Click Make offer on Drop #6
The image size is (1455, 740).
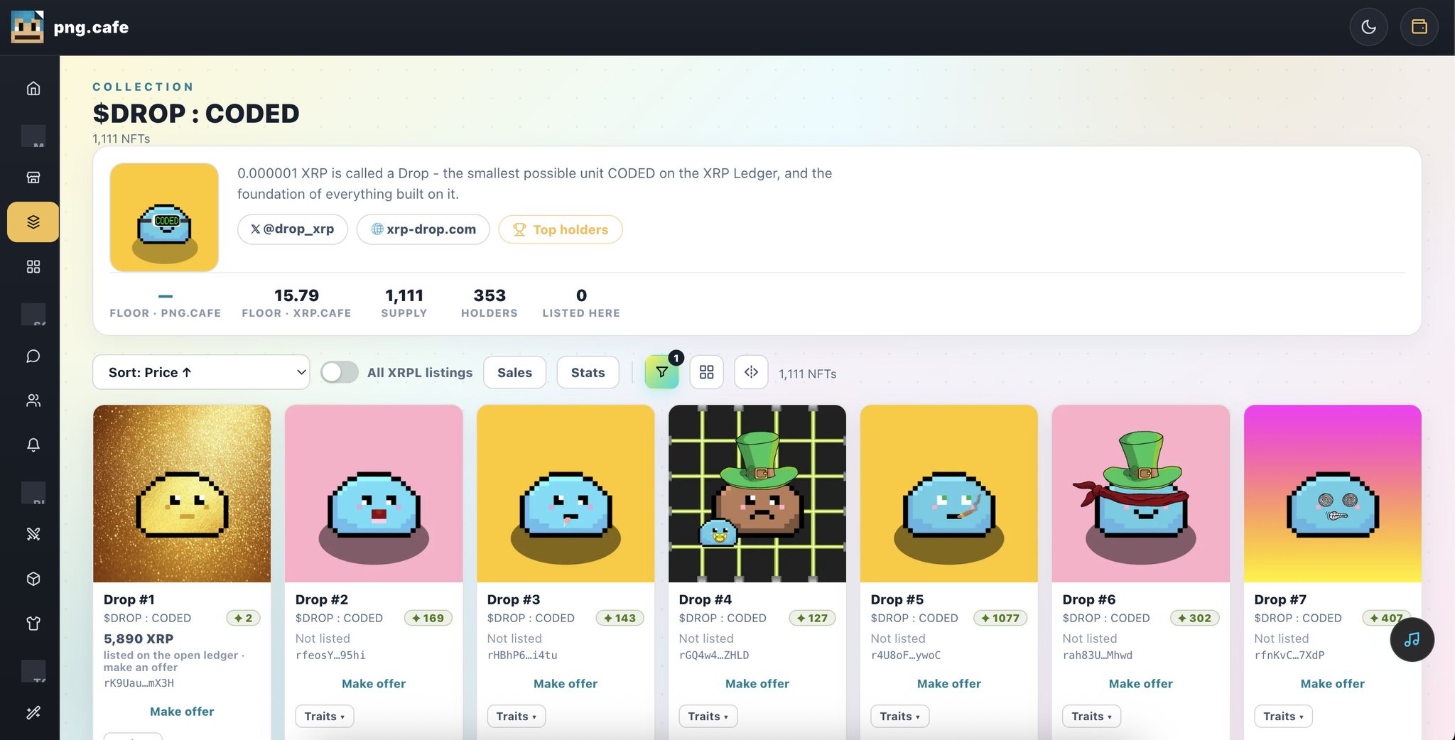pos(1141,684)
